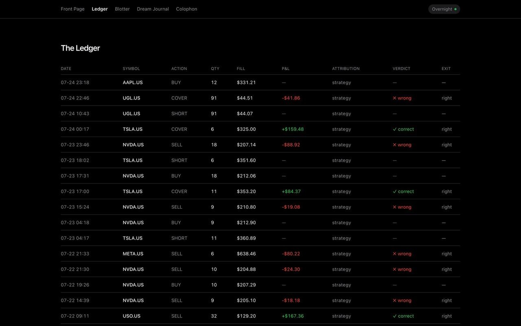
Task: Click the green dot in Overnight badge
Action: click(x=455, y=9)
